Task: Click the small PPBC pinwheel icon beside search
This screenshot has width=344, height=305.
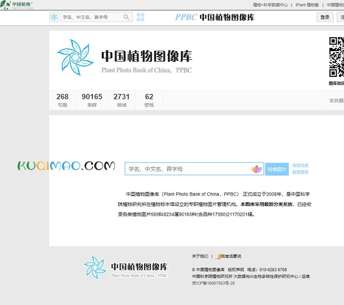Action: point(54,17)
